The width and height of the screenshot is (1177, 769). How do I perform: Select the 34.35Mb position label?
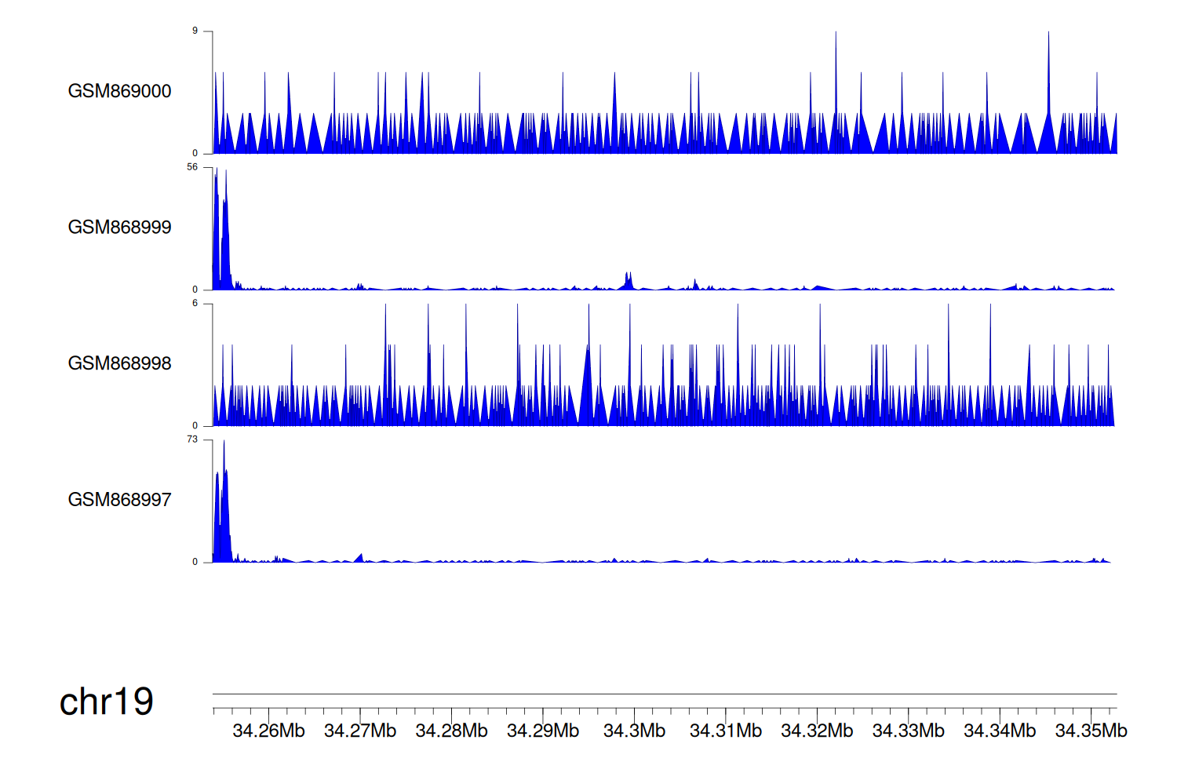[x=1091, y=731]
